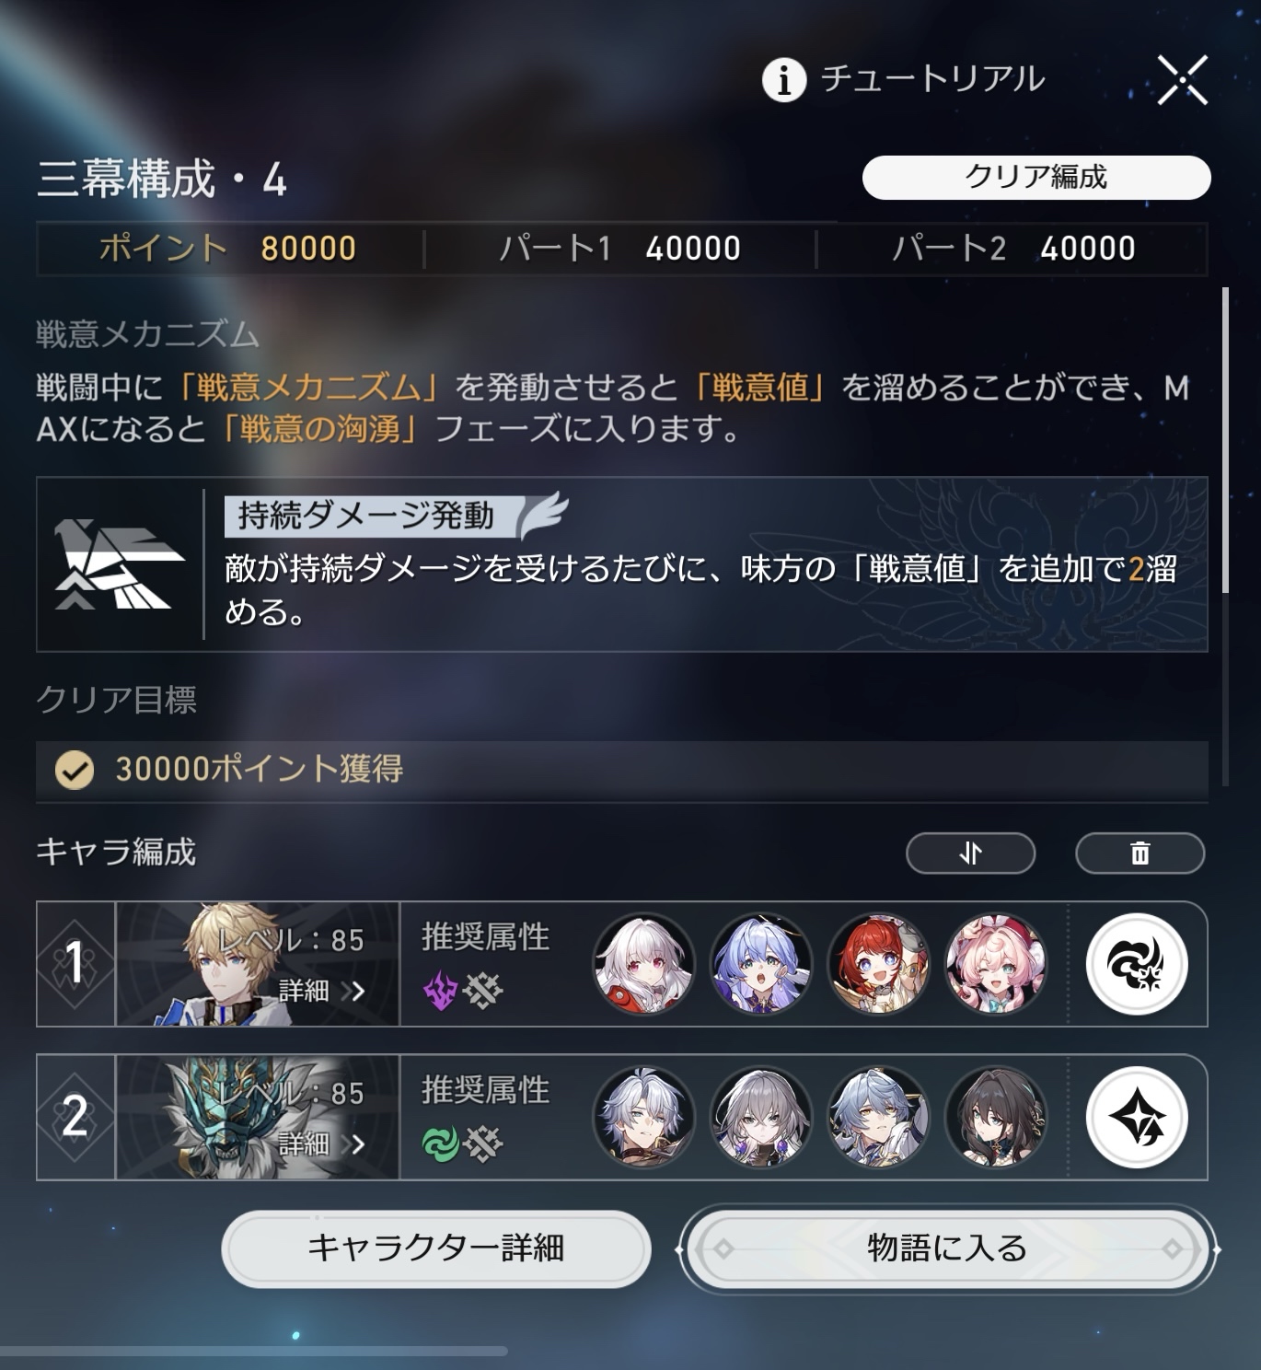This screenshot has width=1261, height=1370.
Task: Open team 1 swirl skill icon
Action: coord(1137,964)
